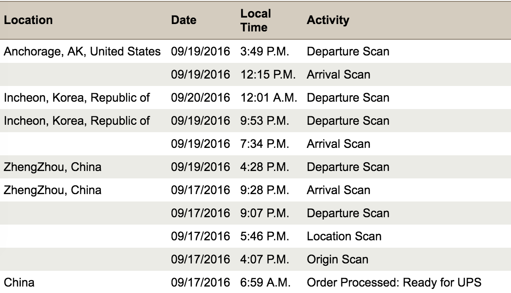Select the Anchorage, AK, United States location

[x=84, y=51]
